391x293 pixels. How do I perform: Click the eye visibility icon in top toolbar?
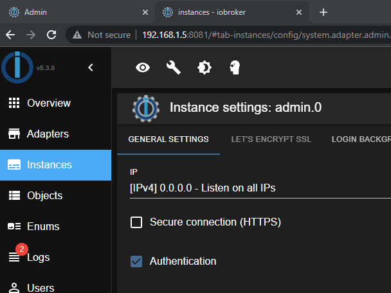pyautogui.click(x=143, y=67)
